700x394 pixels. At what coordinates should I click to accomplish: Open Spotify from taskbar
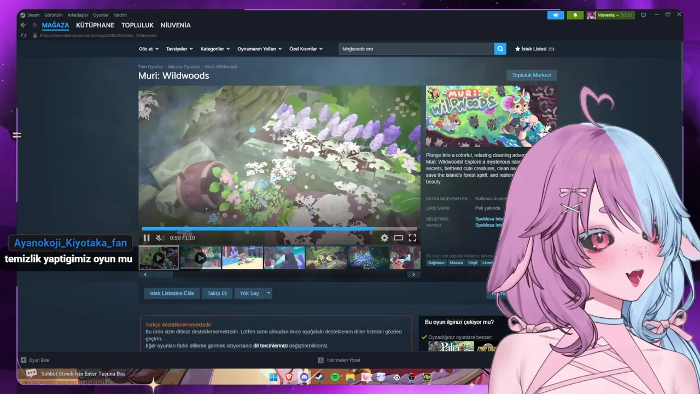[x=335, y=378]
